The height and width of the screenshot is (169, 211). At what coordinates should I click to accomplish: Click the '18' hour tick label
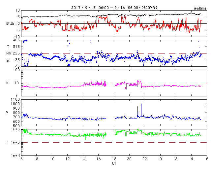[x=114, y=159]
